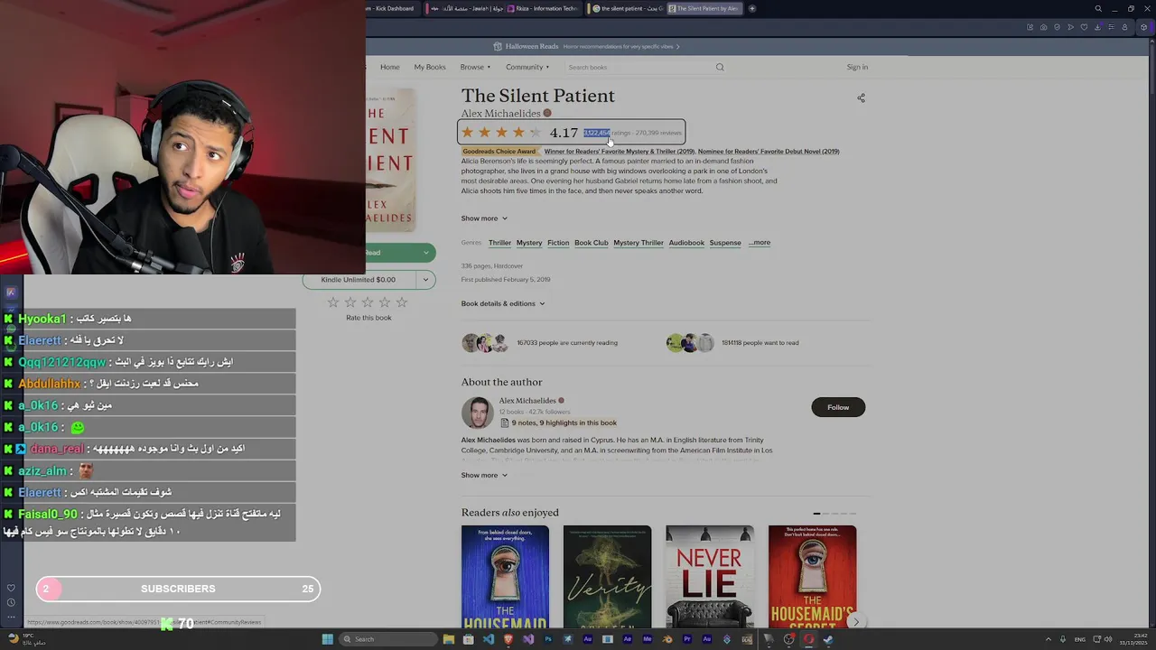Open the Book Club genre link
1156x650 pixels.
(x=592, y=242)
